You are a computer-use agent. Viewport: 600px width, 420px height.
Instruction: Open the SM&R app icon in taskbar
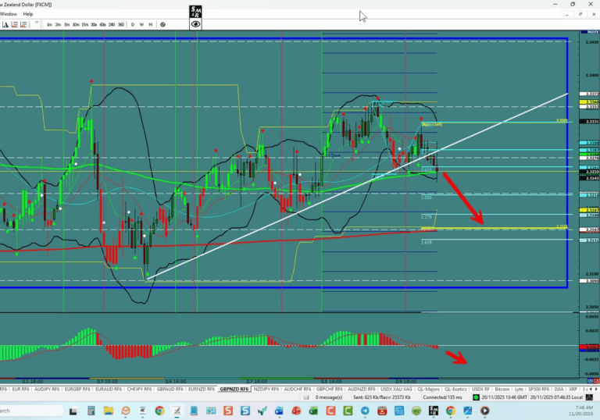coord(434,411)
